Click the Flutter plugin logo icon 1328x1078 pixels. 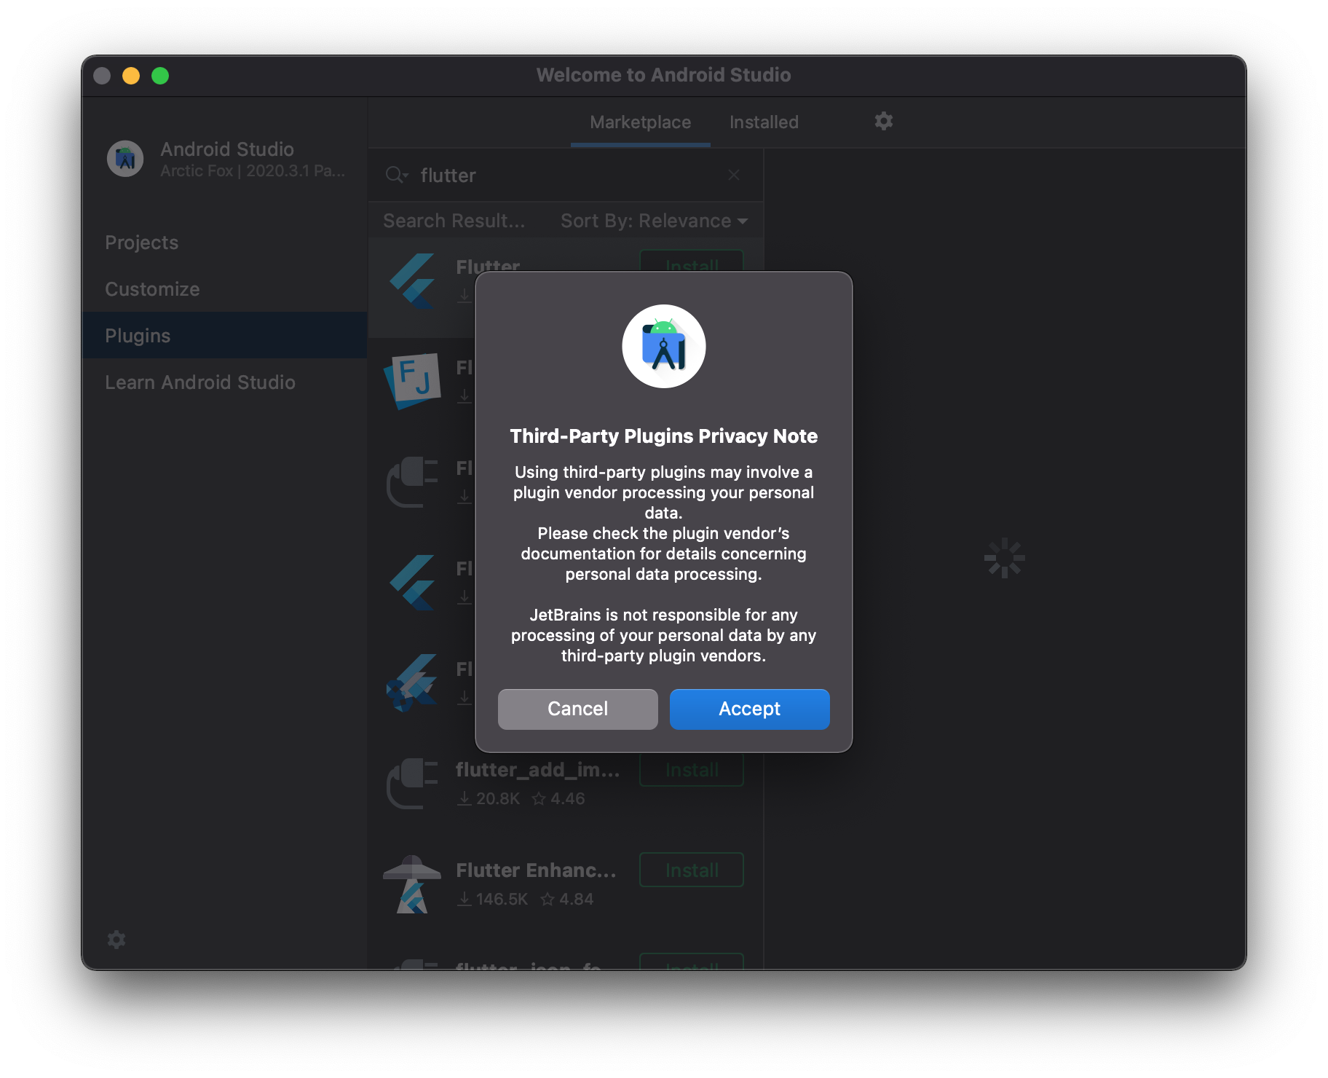tap(412, 281)
